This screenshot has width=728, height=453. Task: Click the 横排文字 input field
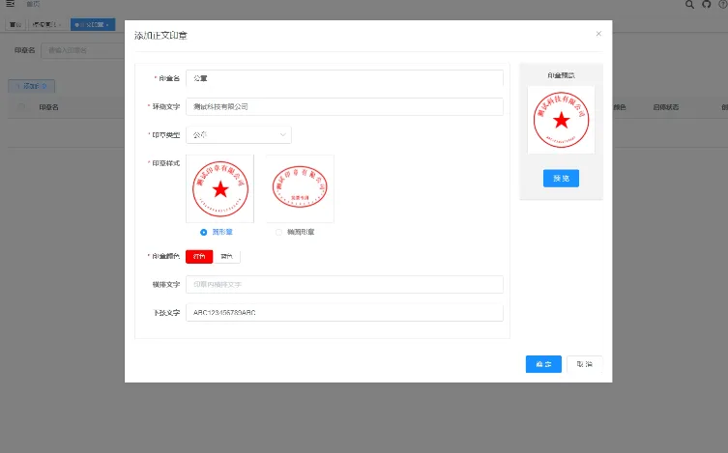(x=344, y=284)
